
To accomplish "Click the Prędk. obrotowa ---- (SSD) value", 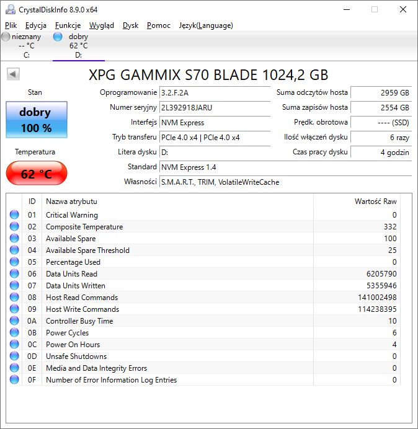I will 381,122.
